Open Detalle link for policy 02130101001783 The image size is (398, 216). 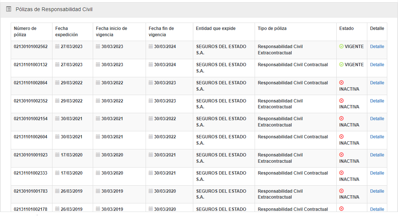[377, 191]
